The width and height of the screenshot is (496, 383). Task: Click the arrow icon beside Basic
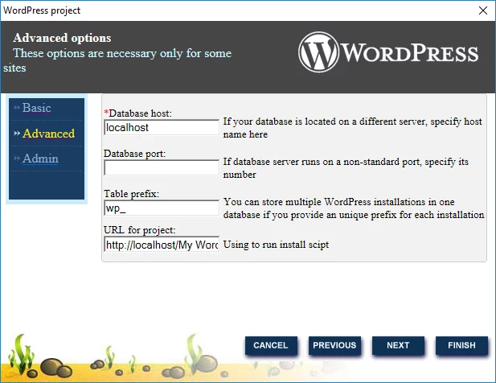click(x=17, y=108)
